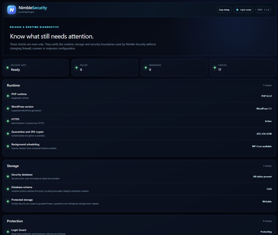Click the status dot beside WordPress version
The width and height of the screenshot is (278, 235).
coord(8,109)
